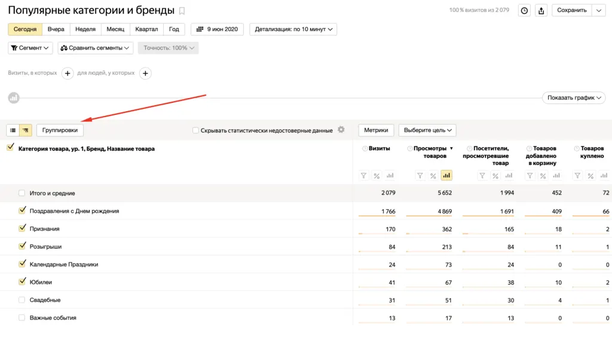
Task: Click the Группировки button
Action: [60, 130]
